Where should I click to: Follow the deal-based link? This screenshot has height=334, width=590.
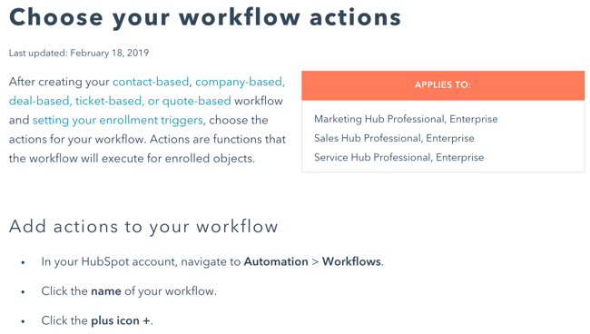coord(40,101)
